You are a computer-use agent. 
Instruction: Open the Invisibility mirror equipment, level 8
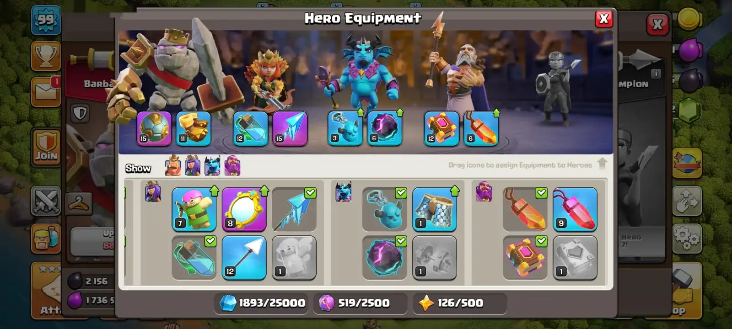click(244, 209)
